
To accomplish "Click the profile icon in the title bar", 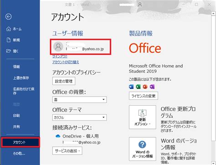I will coord(140,5).
